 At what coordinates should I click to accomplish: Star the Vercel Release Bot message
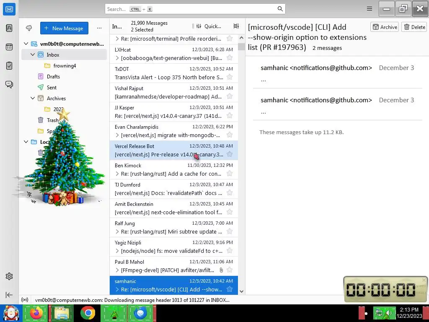tap(230, 154)
